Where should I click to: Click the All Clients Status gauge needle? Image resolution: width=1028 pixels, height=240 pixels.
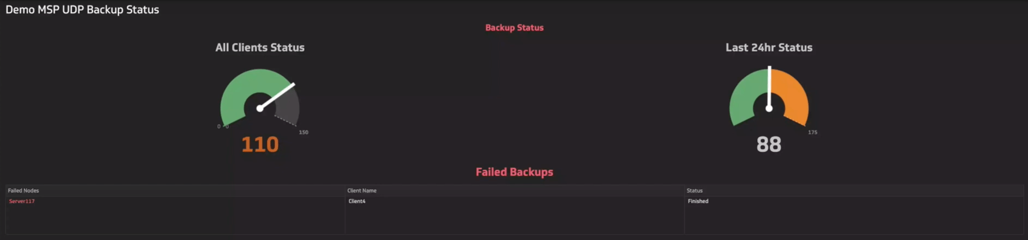(277, 96)
